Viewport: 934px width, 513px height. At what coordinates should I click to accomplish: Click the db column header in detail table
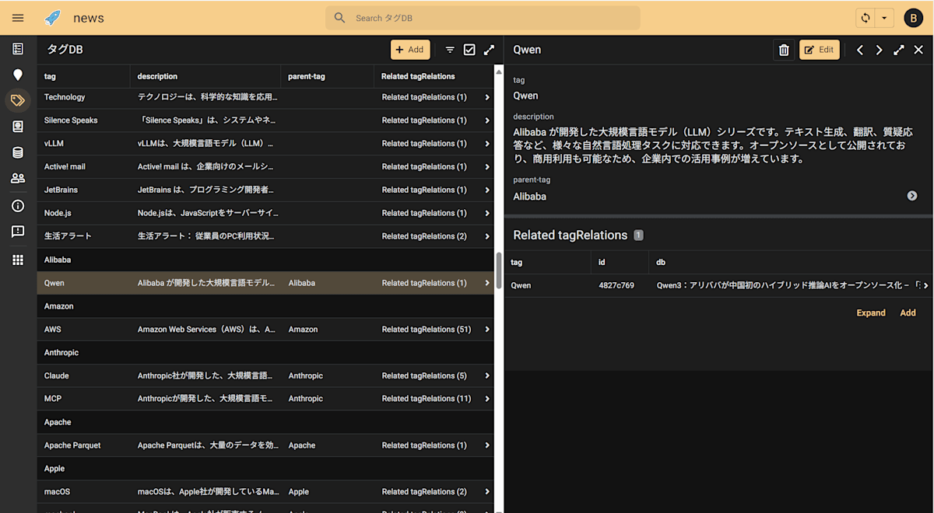pos(791,262)
